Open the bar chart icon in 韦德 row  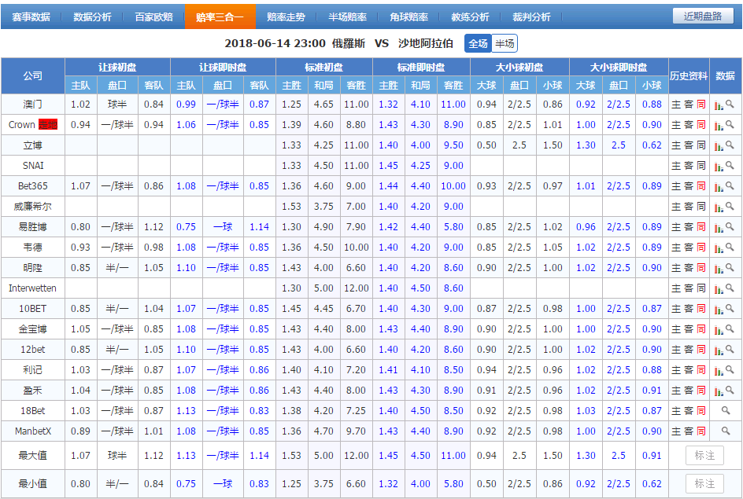tap(719, 248)
